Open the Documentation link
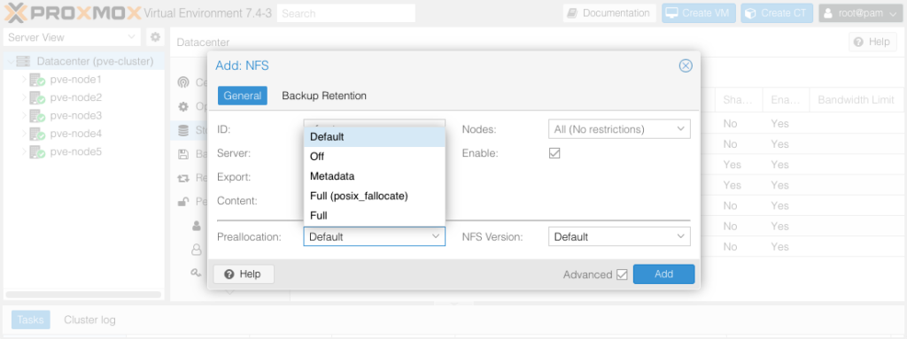The image size is (907, 339). 609,13
